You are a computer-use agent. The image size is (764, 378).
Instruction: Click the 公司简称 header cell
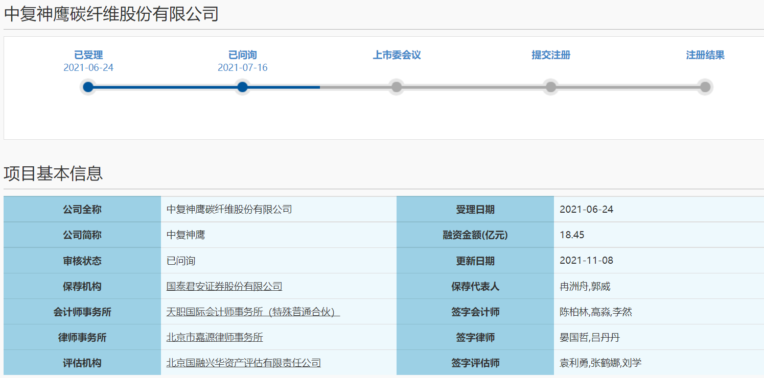(82, 235)
